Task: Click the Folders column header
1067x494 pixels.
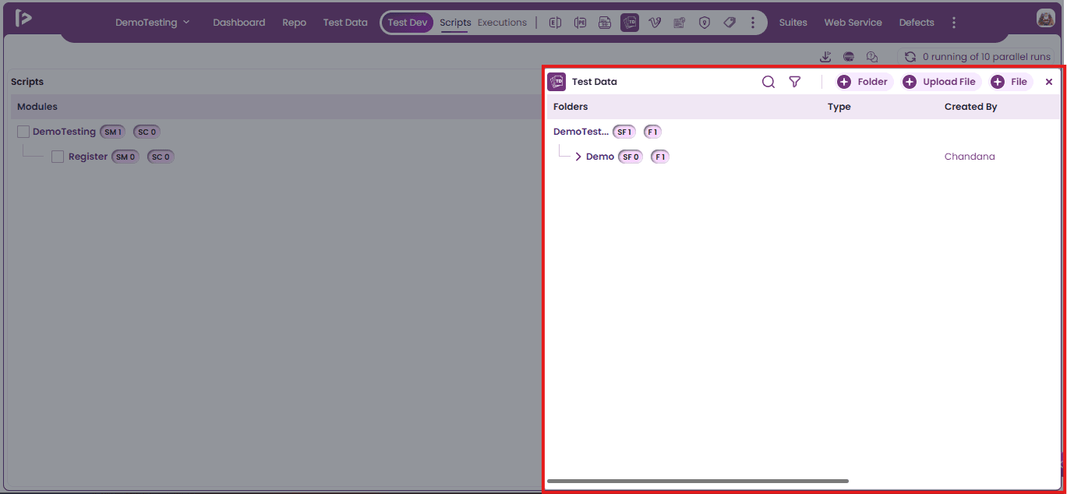Action: point(571,107)
